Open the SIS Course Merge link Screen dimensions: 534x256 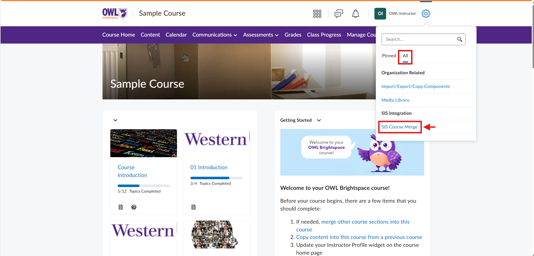[400, 127]
